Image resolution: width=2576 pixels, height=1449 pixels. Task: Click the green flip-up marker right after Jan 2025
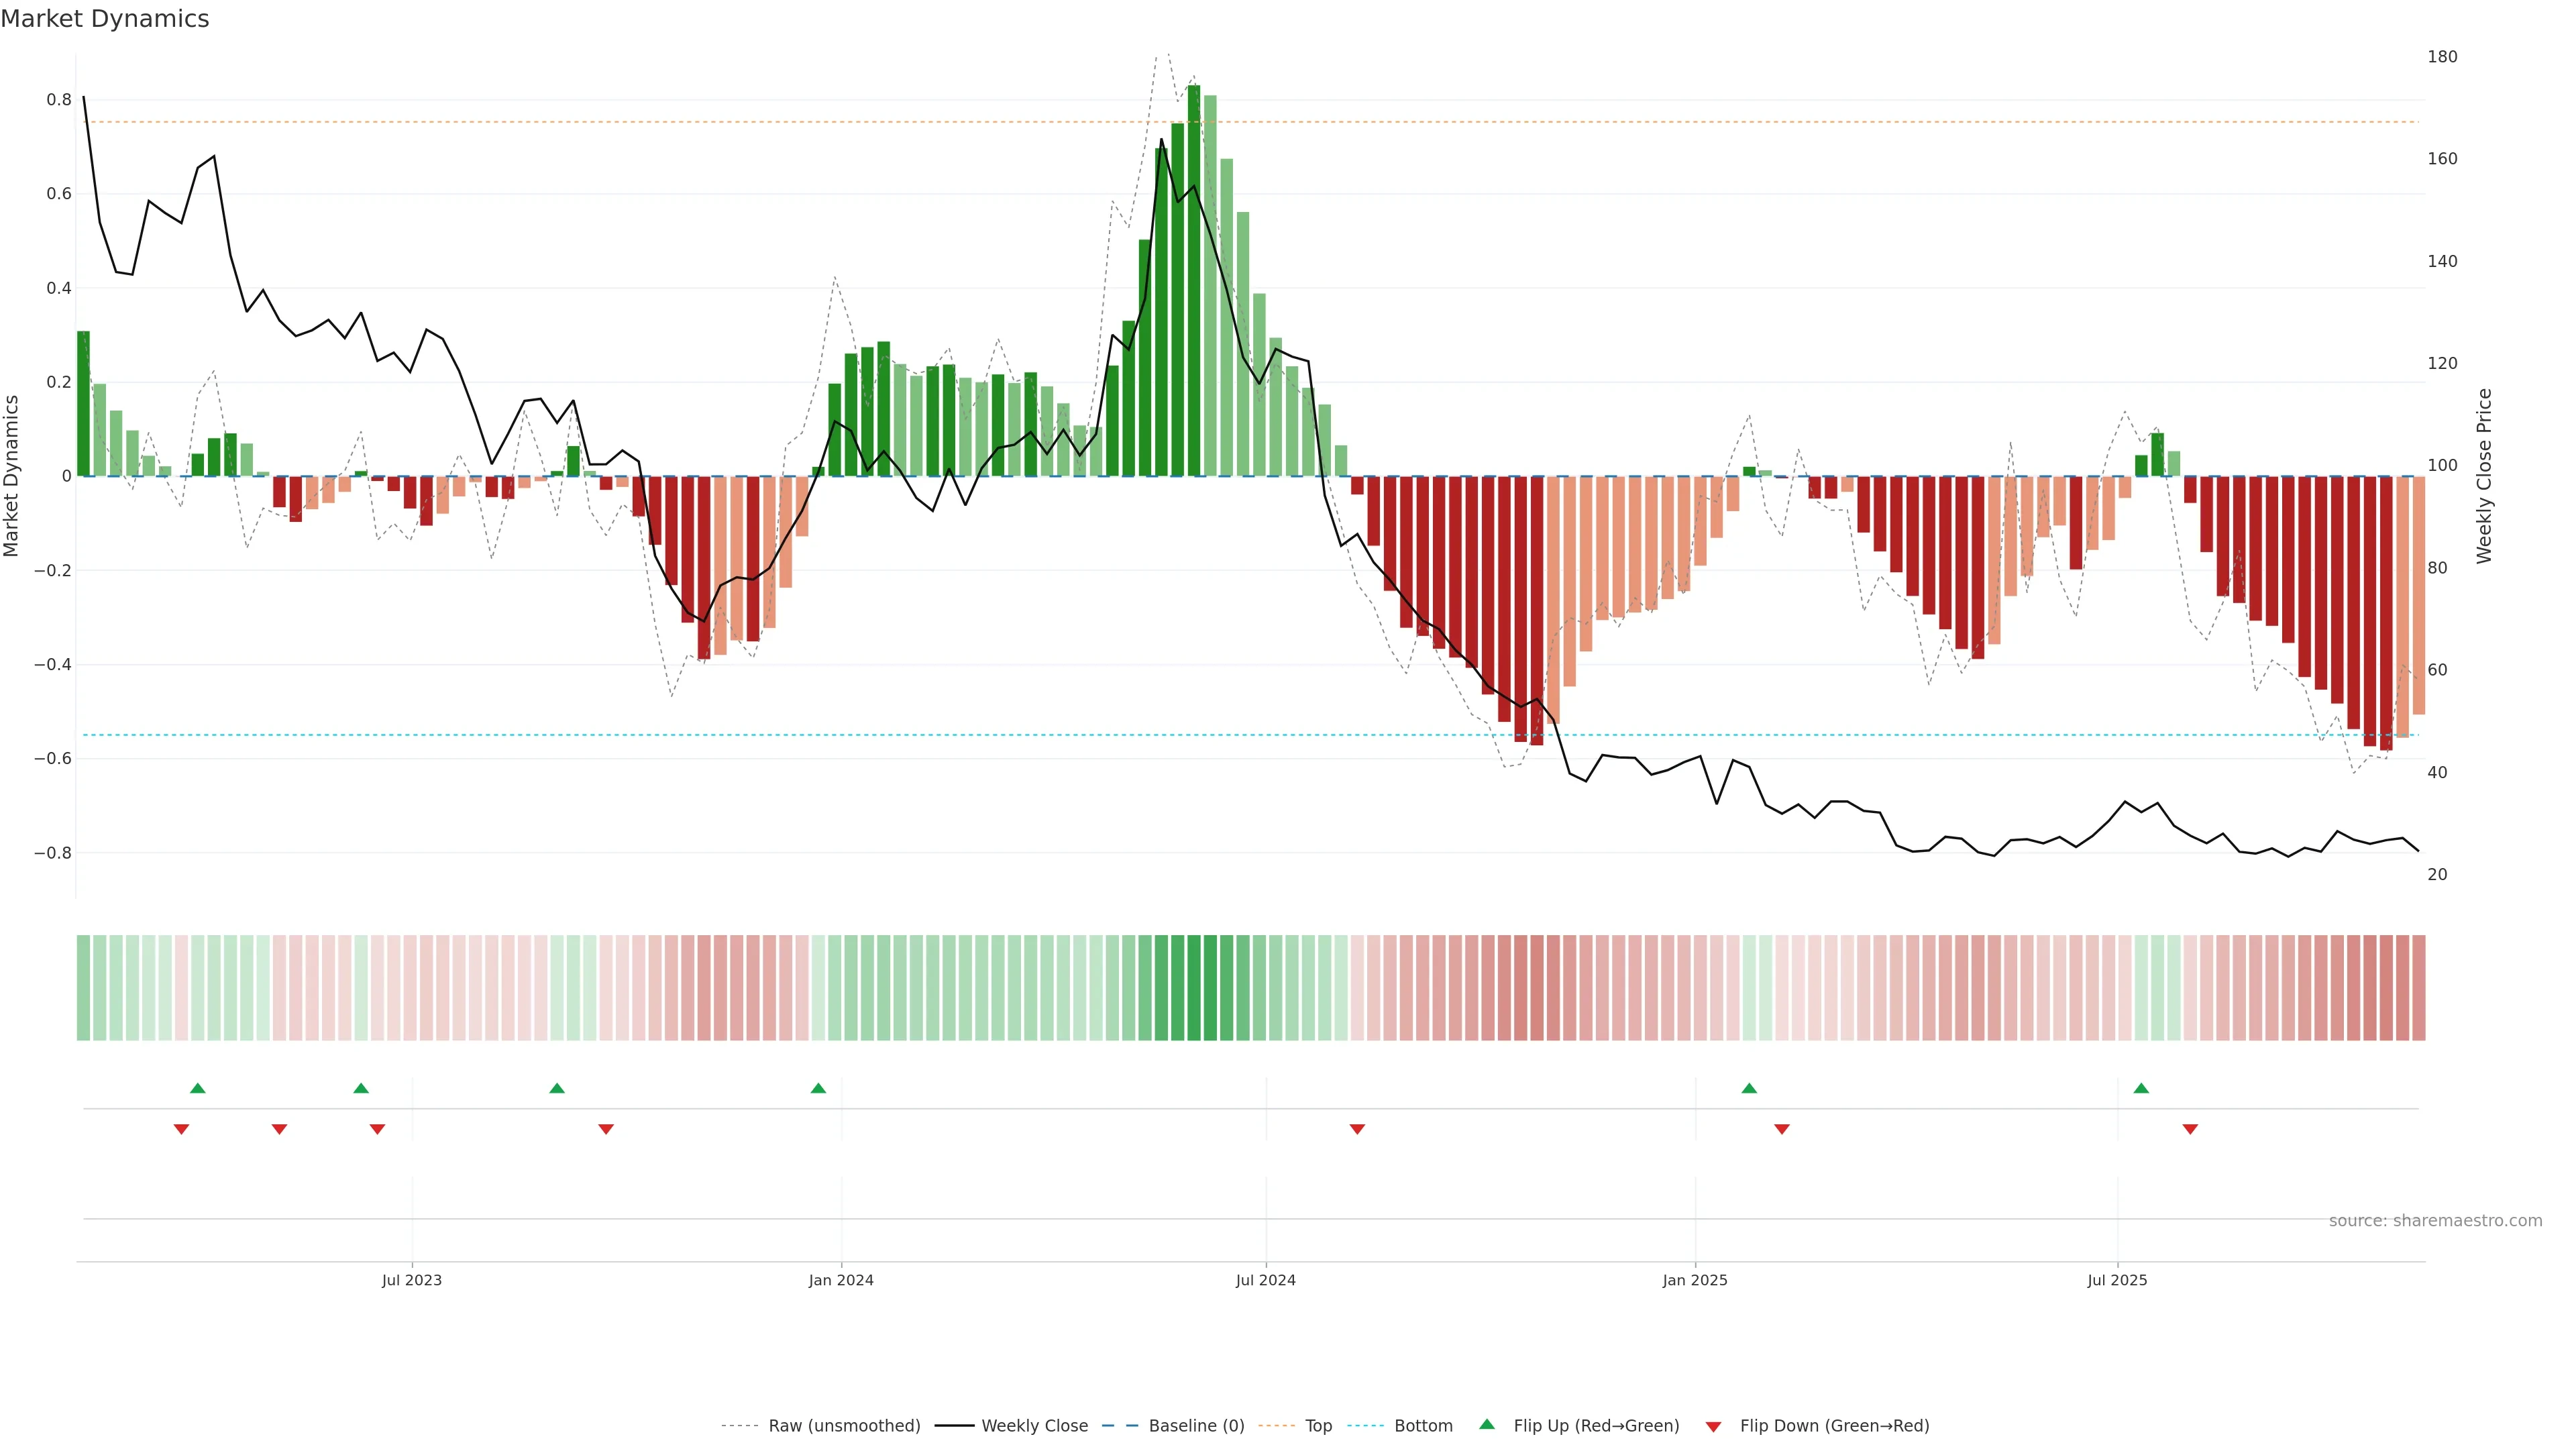tap(1749, 1088)
